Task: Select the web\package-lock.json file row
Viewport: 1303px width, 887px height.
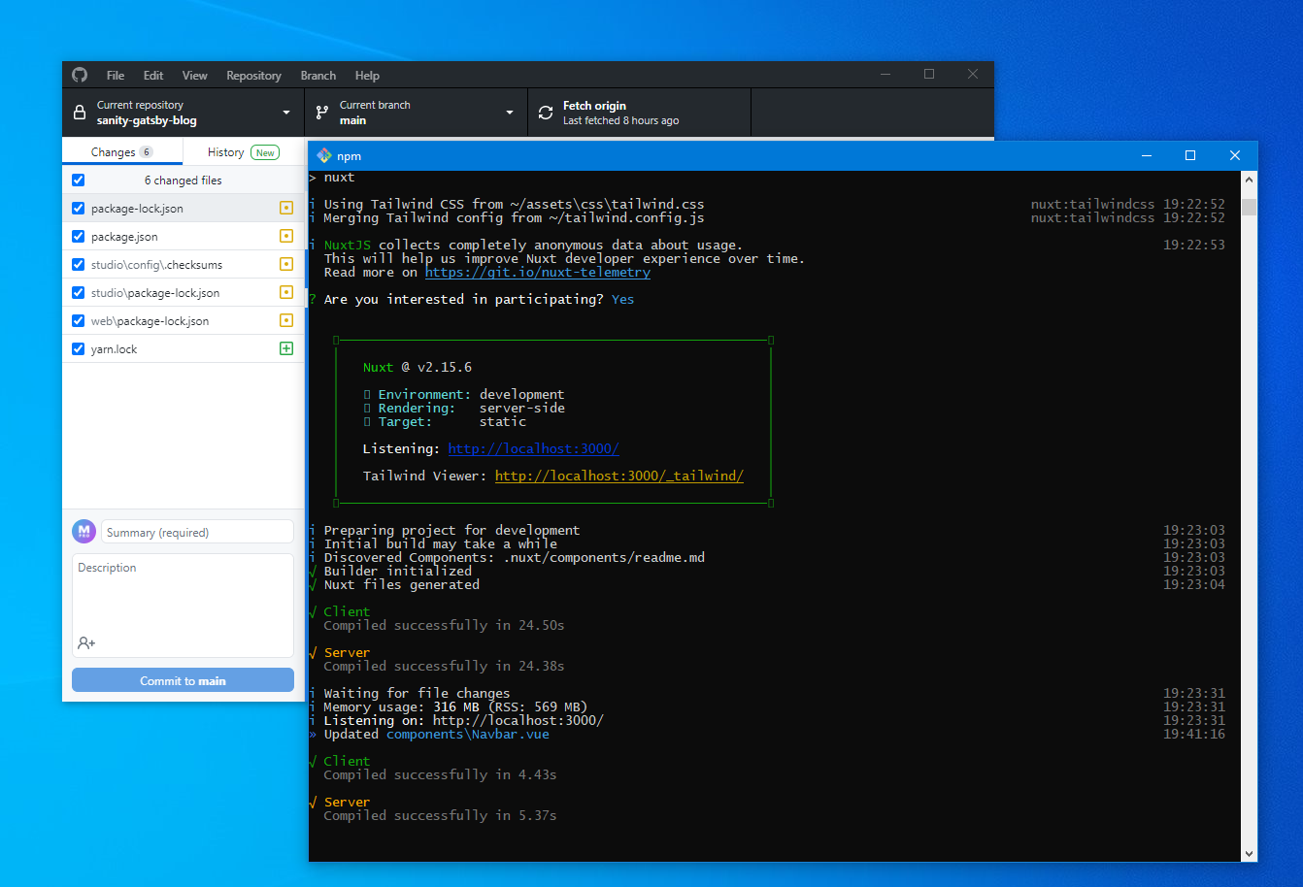Action: [183, 320]
